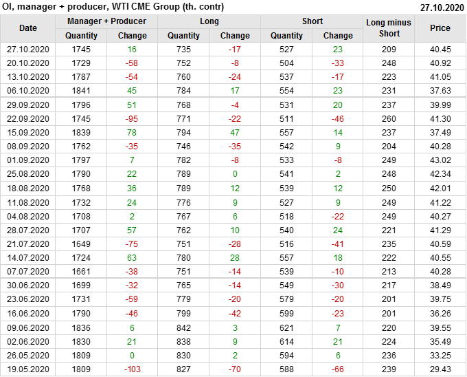
Task: Click the Manager + Producer group header
Action: pos(106,21)
